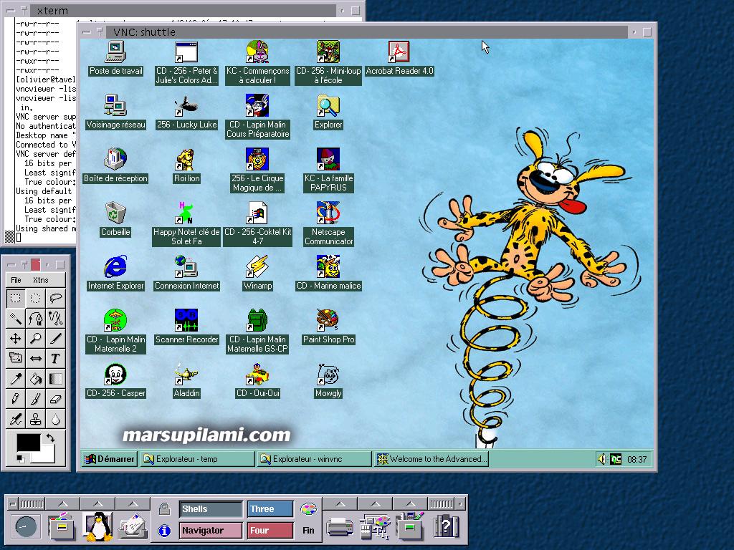This screenshot has width=734, height=550.
Task: Click the lock screen padlock icon
Action: [x=164, y=509]
